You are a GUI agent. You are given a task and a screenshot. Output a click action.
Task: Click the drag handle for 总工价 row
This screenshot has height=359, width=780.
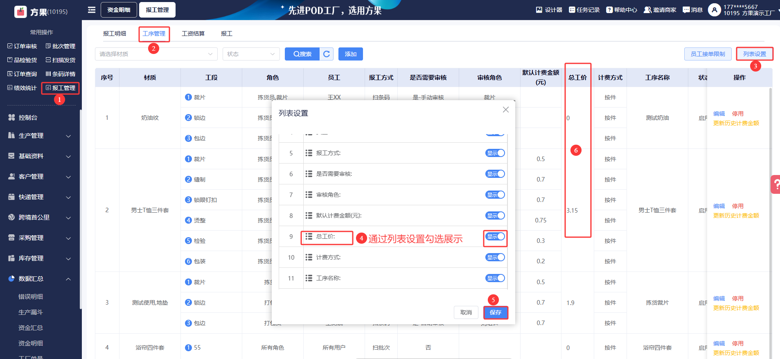click(309, 236)
